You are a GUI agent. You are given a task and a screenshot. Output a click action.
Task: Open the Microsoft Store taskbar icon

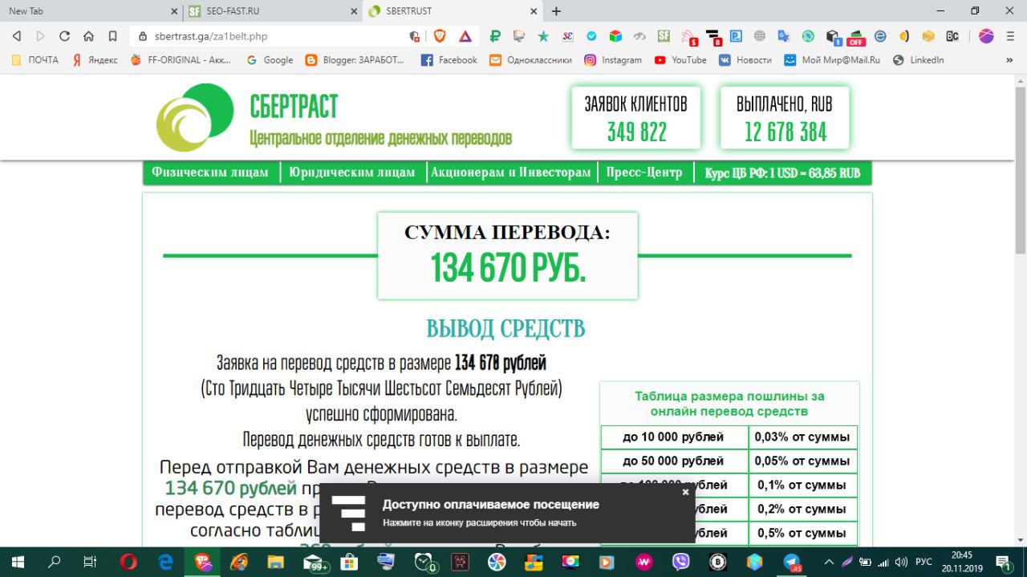[349, 563]
